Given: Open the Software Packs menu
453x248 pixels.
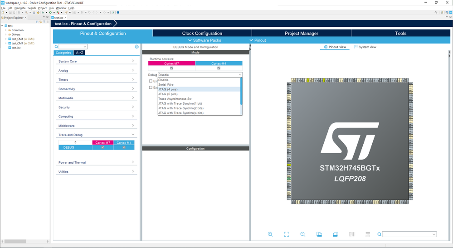Looking at the screenshot, I should tap(205, 40).
